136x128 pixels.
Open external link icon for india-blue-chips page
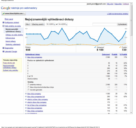click(28, 87)
